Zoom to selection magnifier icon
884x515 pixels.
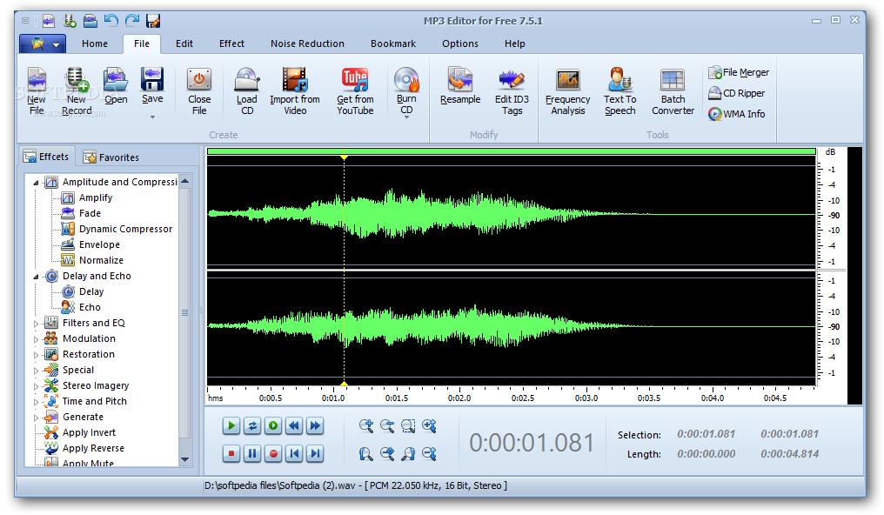(408, 426)
